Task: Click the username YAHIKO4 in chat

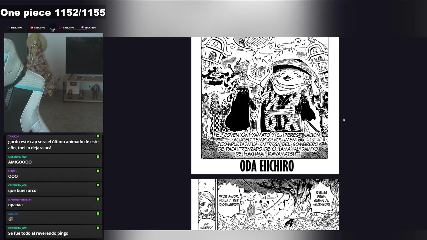Action: 14,137
